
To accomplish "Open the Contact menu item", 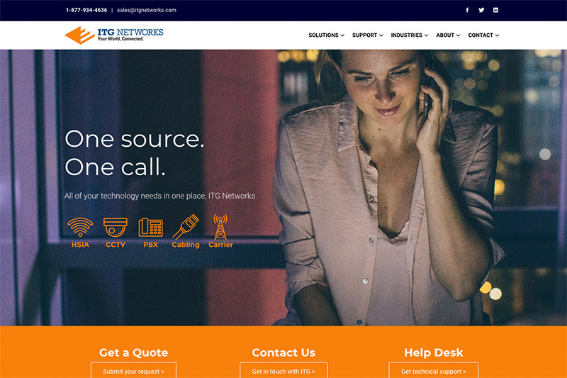I will coord(483,35).
